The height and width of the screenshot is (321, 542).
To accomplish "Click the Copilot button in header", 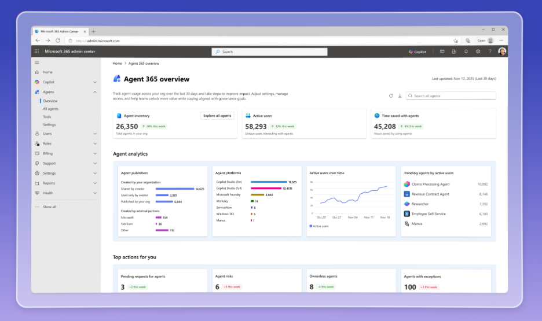I will point(417,51).
